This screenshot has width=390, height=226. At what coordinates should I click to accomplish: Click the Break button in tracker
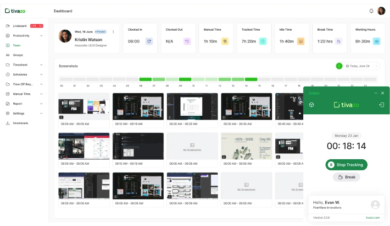tap(346, 177)
